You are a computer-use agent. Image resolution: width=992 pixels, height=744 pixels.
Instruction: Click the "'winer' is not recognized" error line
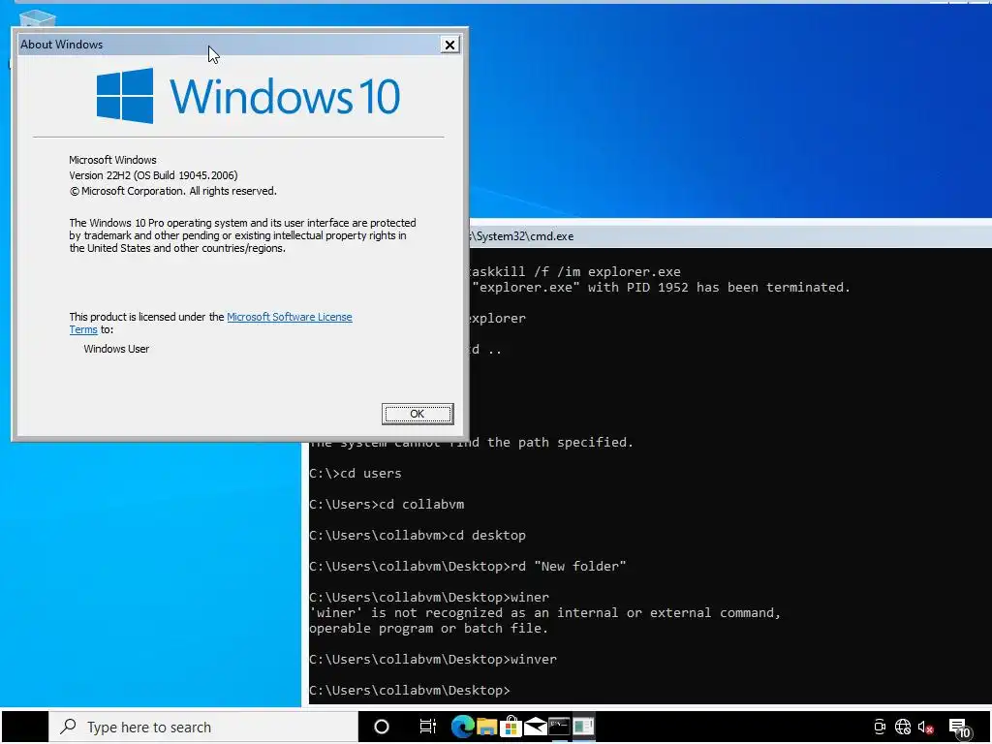(x=545, y=612)
